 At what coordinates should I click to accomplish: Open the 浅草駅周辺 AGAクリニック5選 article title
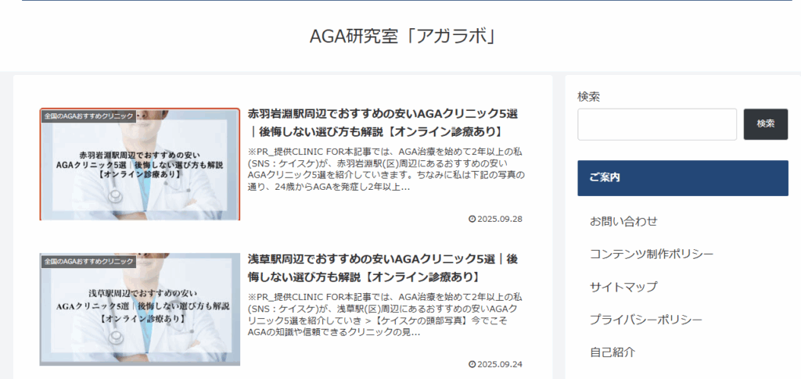click(383, 267)
